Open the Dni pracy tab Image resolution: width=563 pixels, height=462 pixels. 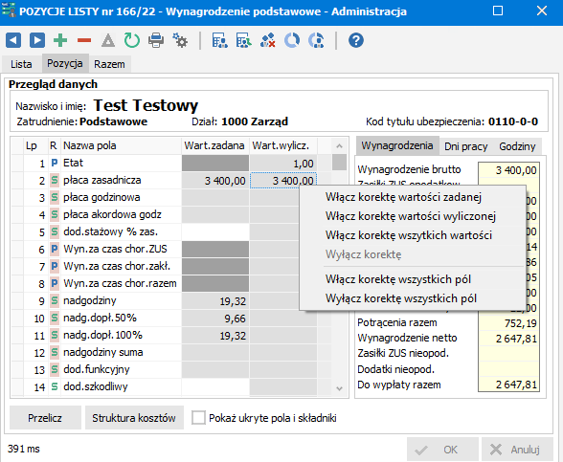pyautogui.click(x=465, y=146)
